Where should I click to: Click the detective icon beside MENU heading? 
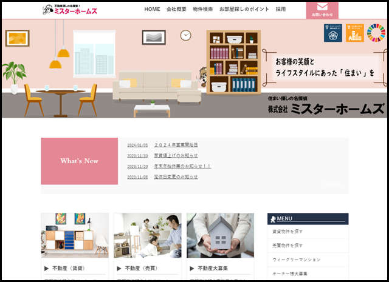273,219
